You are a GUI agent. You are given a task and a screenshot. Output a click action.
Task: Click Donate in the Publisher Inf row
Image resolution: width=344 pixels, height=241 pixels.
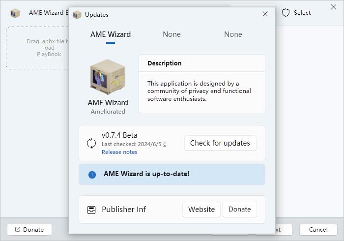240,210
